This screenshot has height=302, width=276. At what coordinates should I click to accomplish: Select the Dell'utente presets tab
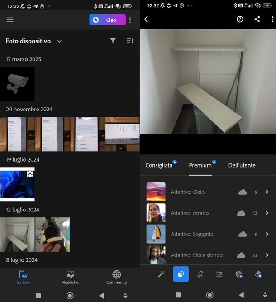(242, 165)
